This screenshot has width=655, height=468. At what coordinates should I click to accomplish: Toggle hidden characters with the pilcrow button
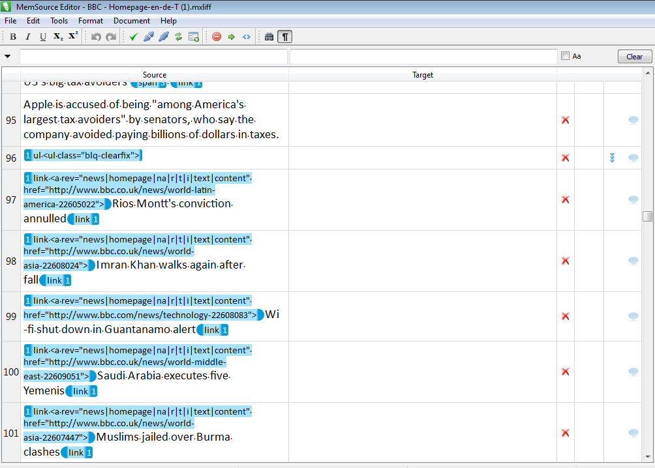(285, 37)
